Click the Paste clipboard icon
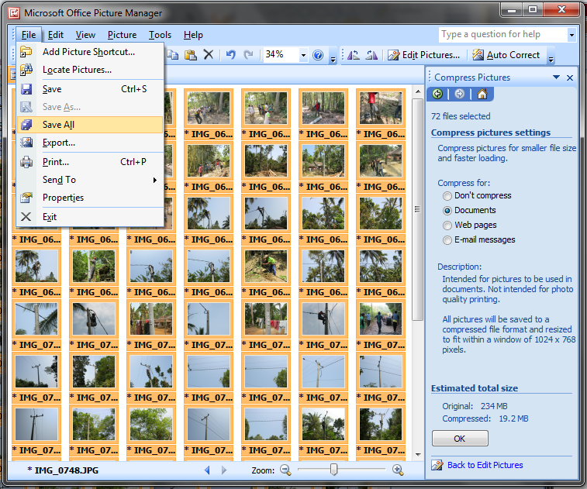Image resolution: width=587 pixels, height=489 pixels. [x=191, y=55]
